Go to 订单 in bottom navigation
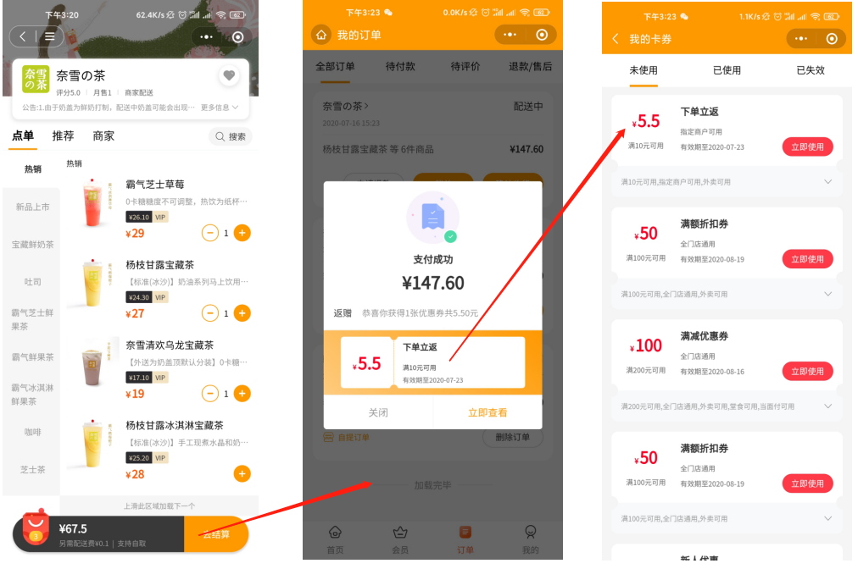 tap(465, 539)
